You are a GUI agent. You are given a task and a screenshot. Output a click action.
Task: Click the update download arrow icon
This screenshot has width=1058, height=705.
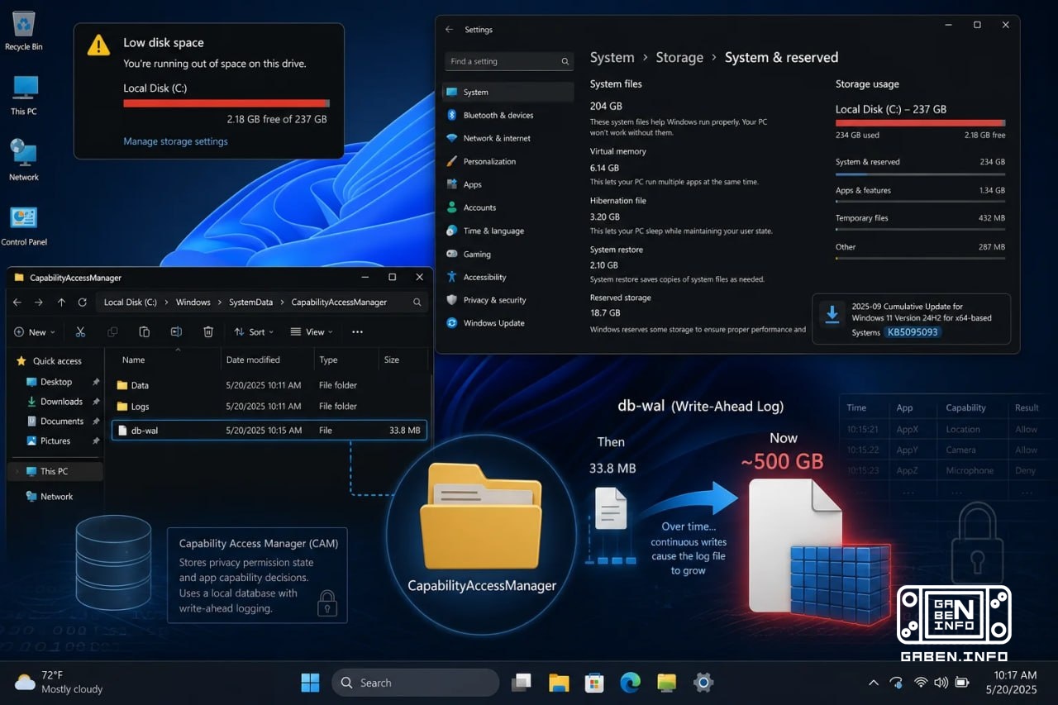tap(832, 314)
